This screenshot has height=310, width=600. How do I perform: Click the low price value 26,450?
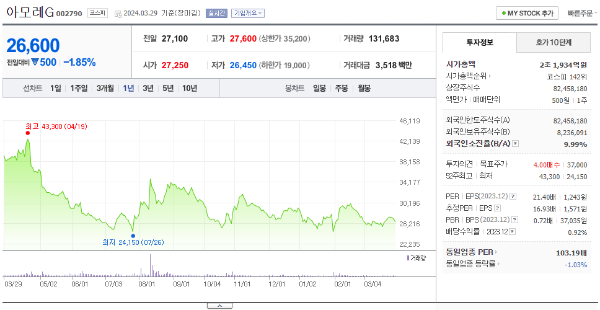(x=243, y=66)
